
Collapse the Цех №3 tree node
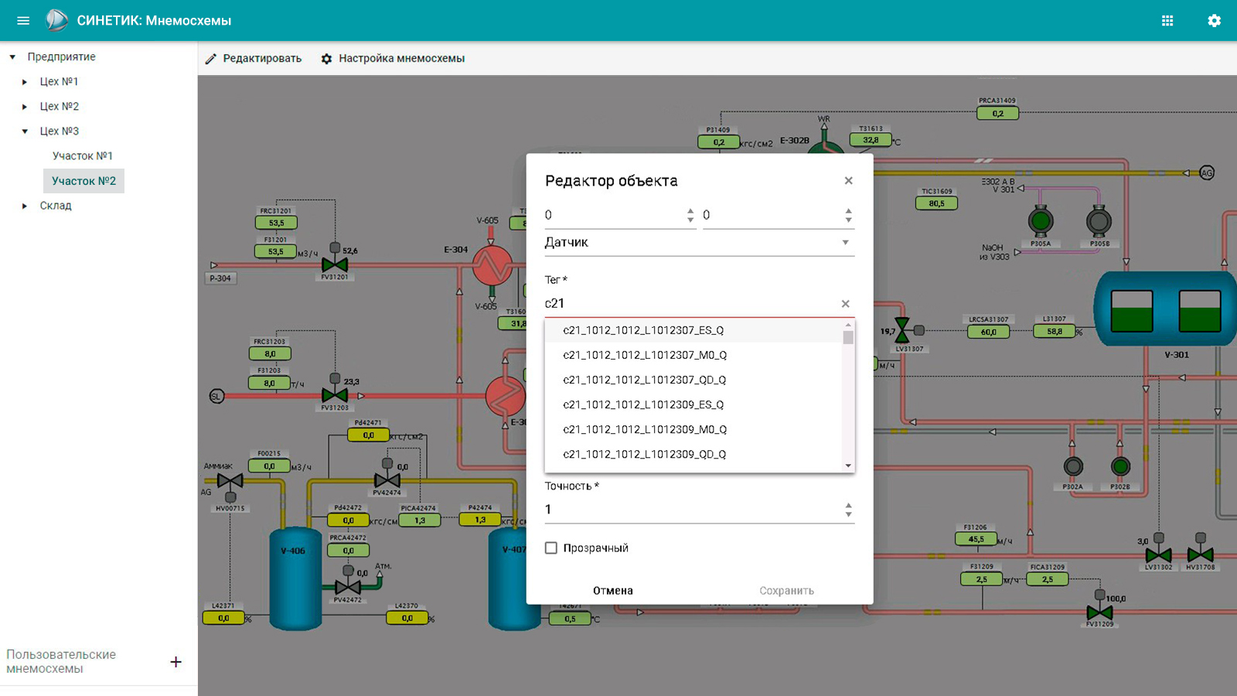click(x=25, y=131)
